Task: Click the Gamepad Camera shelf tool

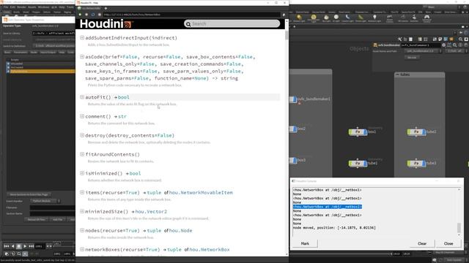Action: pos(426,18)
